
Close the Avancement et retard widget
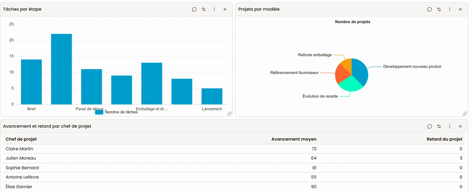click(x=460, y=127)
